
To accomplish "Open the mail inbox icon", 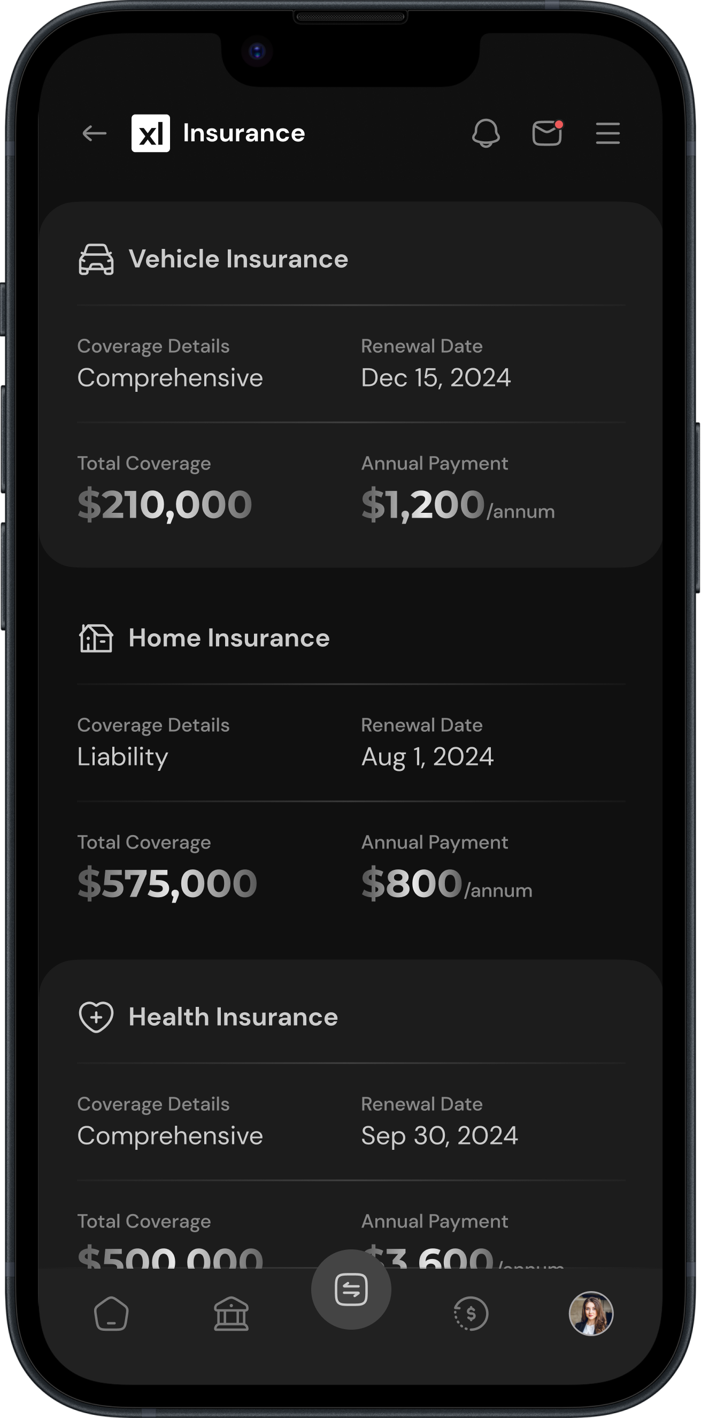I will pos(547,133).
